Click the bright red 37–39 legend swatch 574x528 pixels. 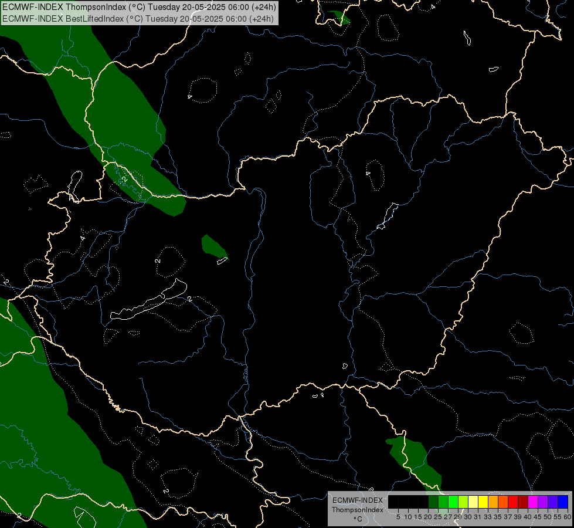coord(513,502)
